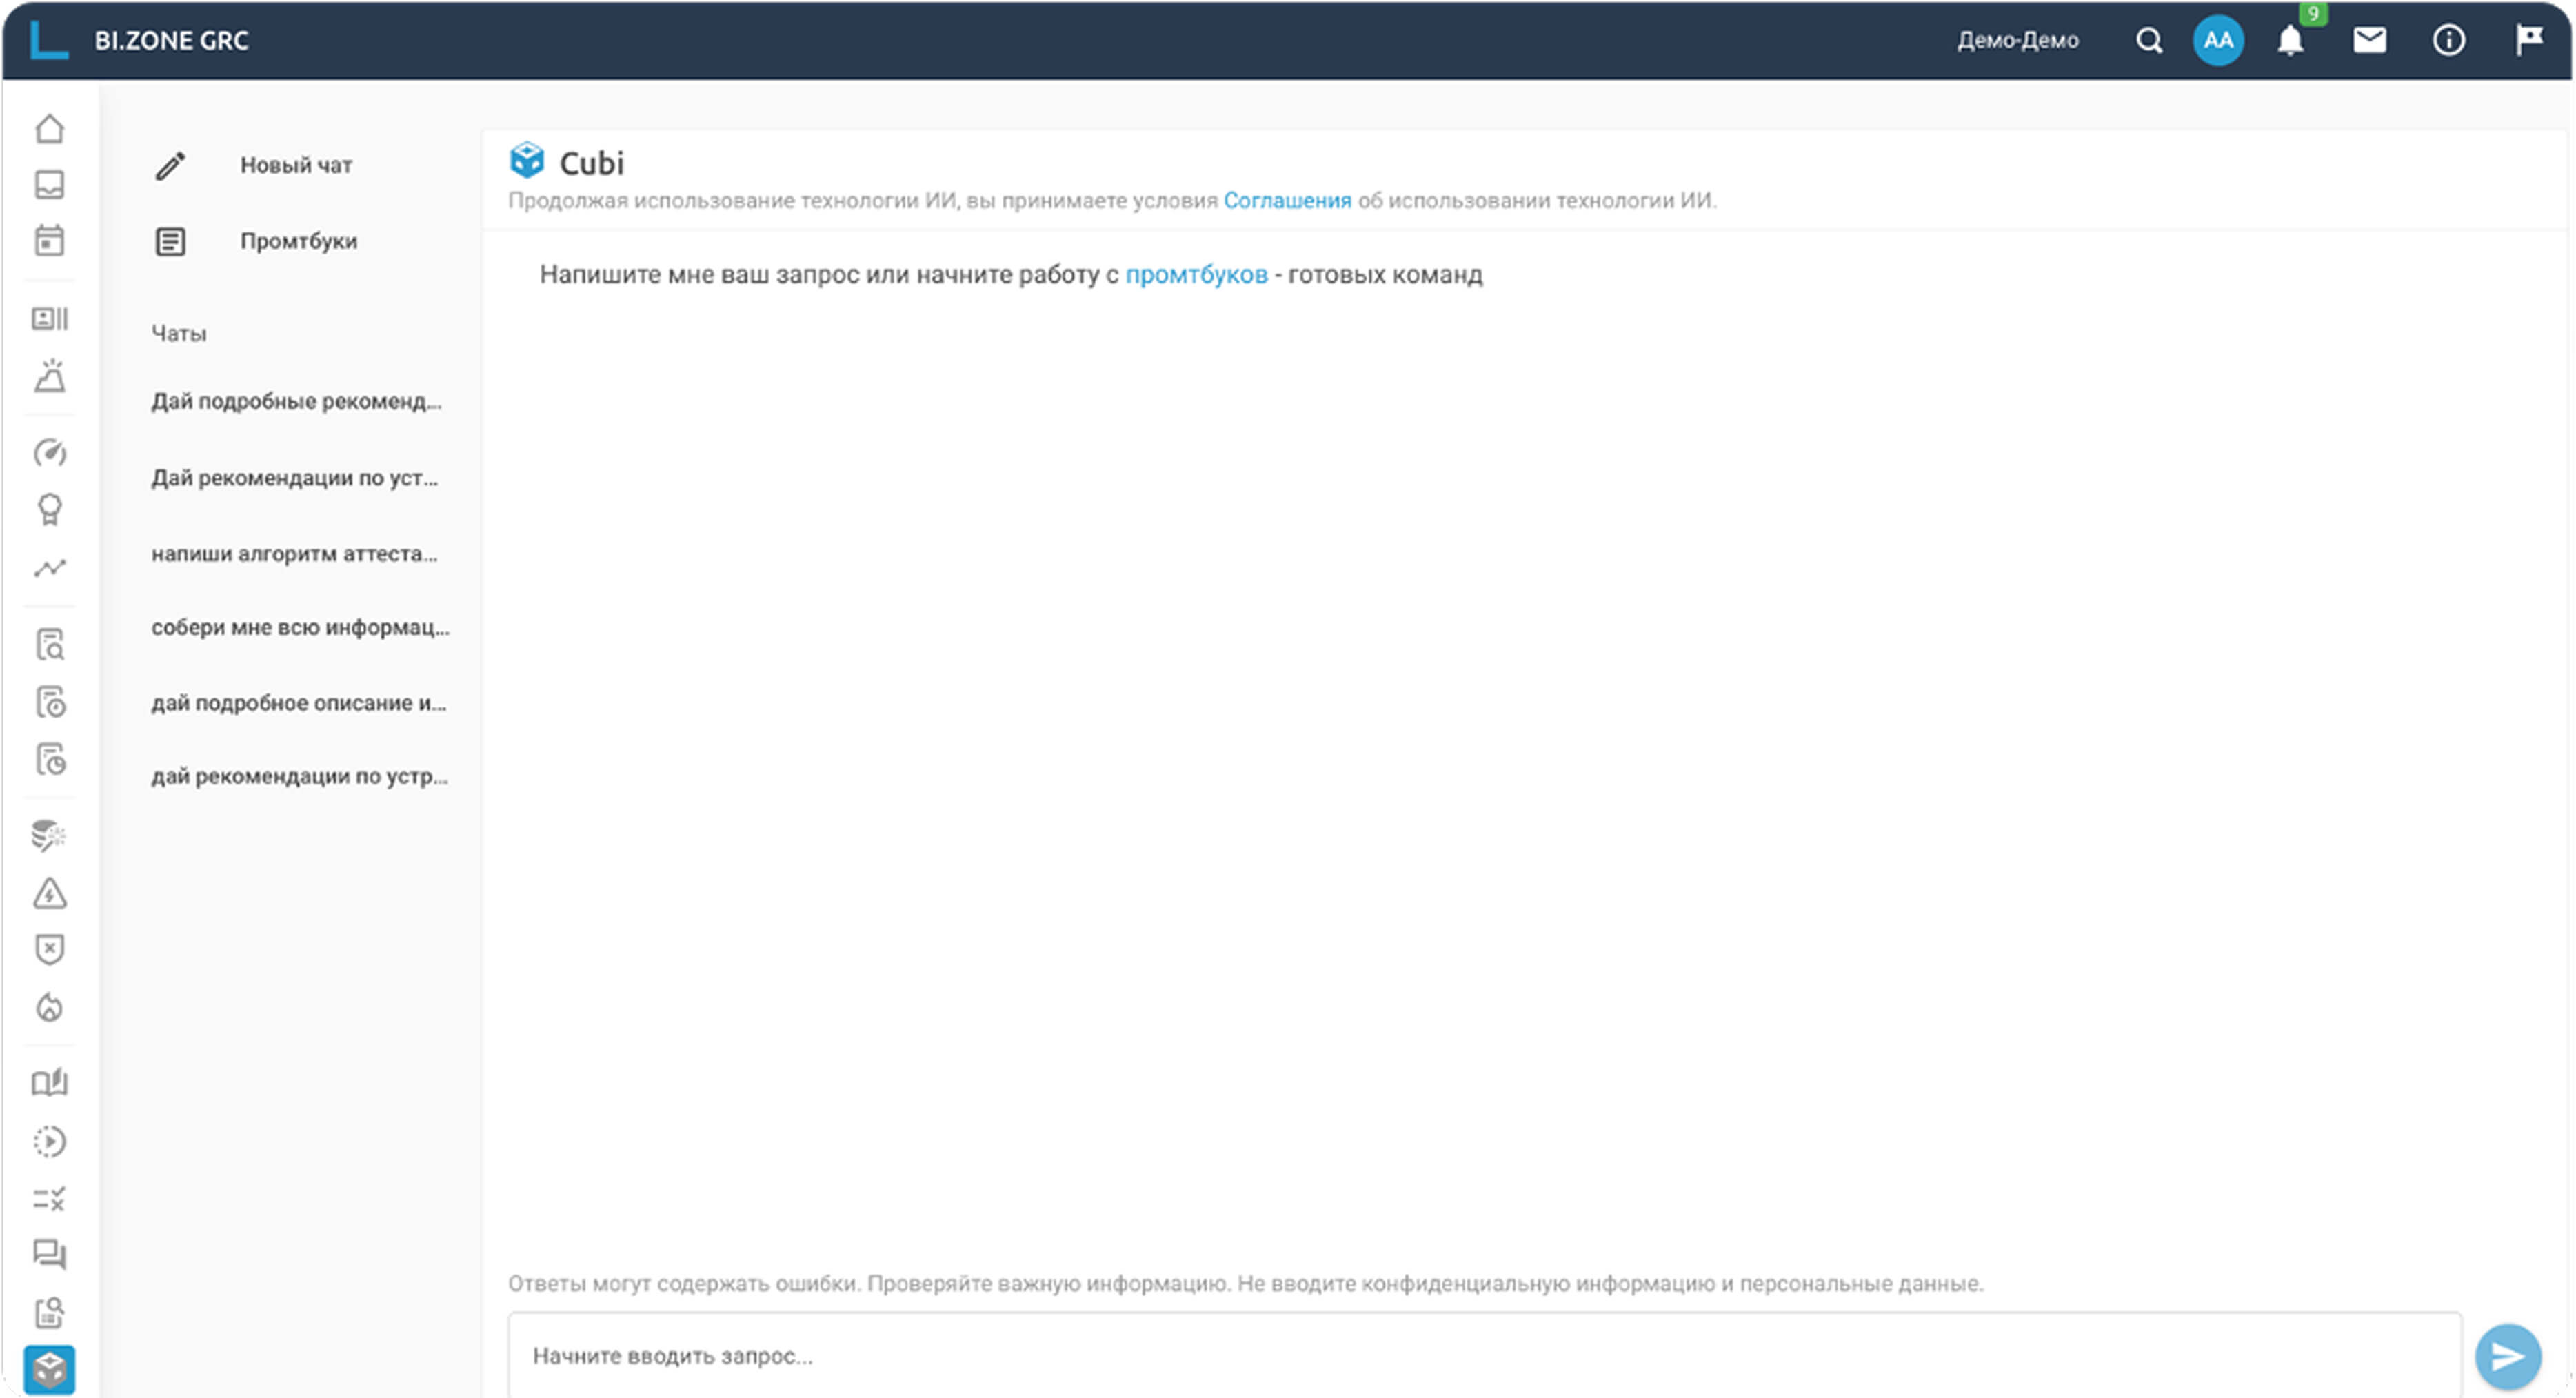This screenshot has height=1398, width=2576.
Task: Send the message with the paper plane button
Action: (2507, 1357)
